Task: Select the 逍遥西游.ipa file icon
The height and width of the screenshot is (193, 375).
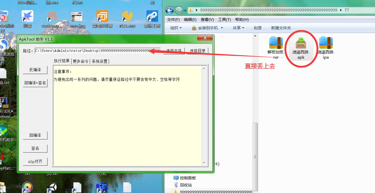Action: click(326, 43)
